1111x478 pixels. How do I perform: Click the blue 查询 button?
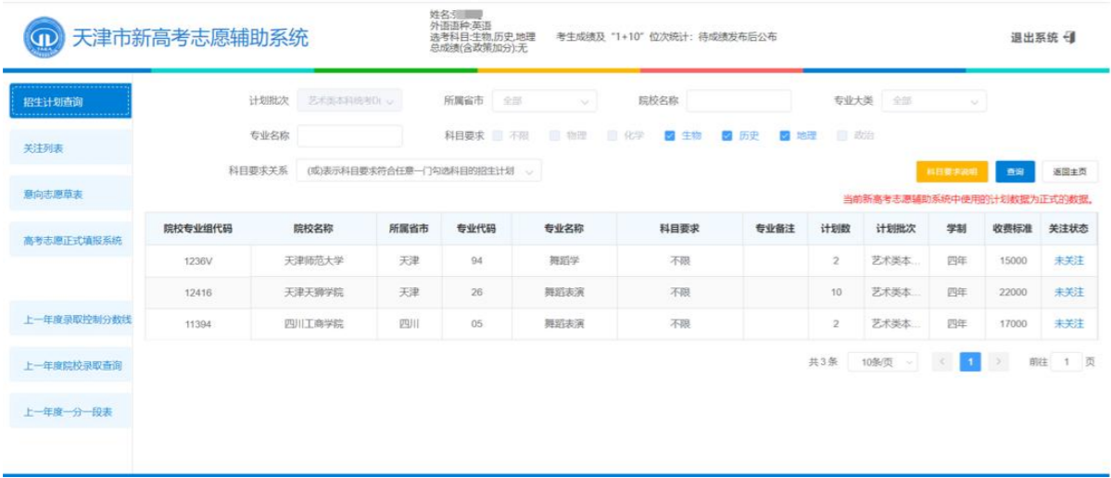click(1015, 171)
